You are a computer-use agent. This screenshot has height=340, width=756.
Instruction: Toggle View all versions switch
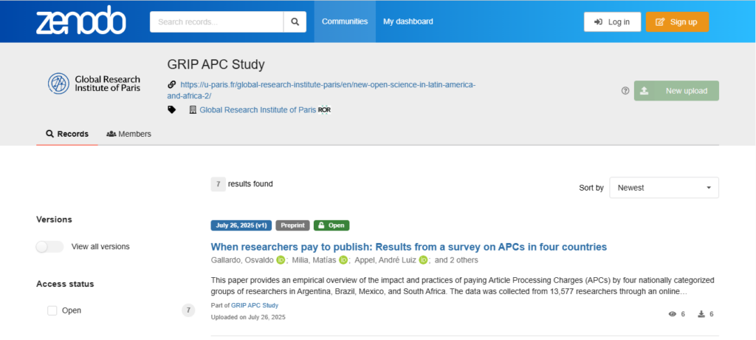coord(49,247)
